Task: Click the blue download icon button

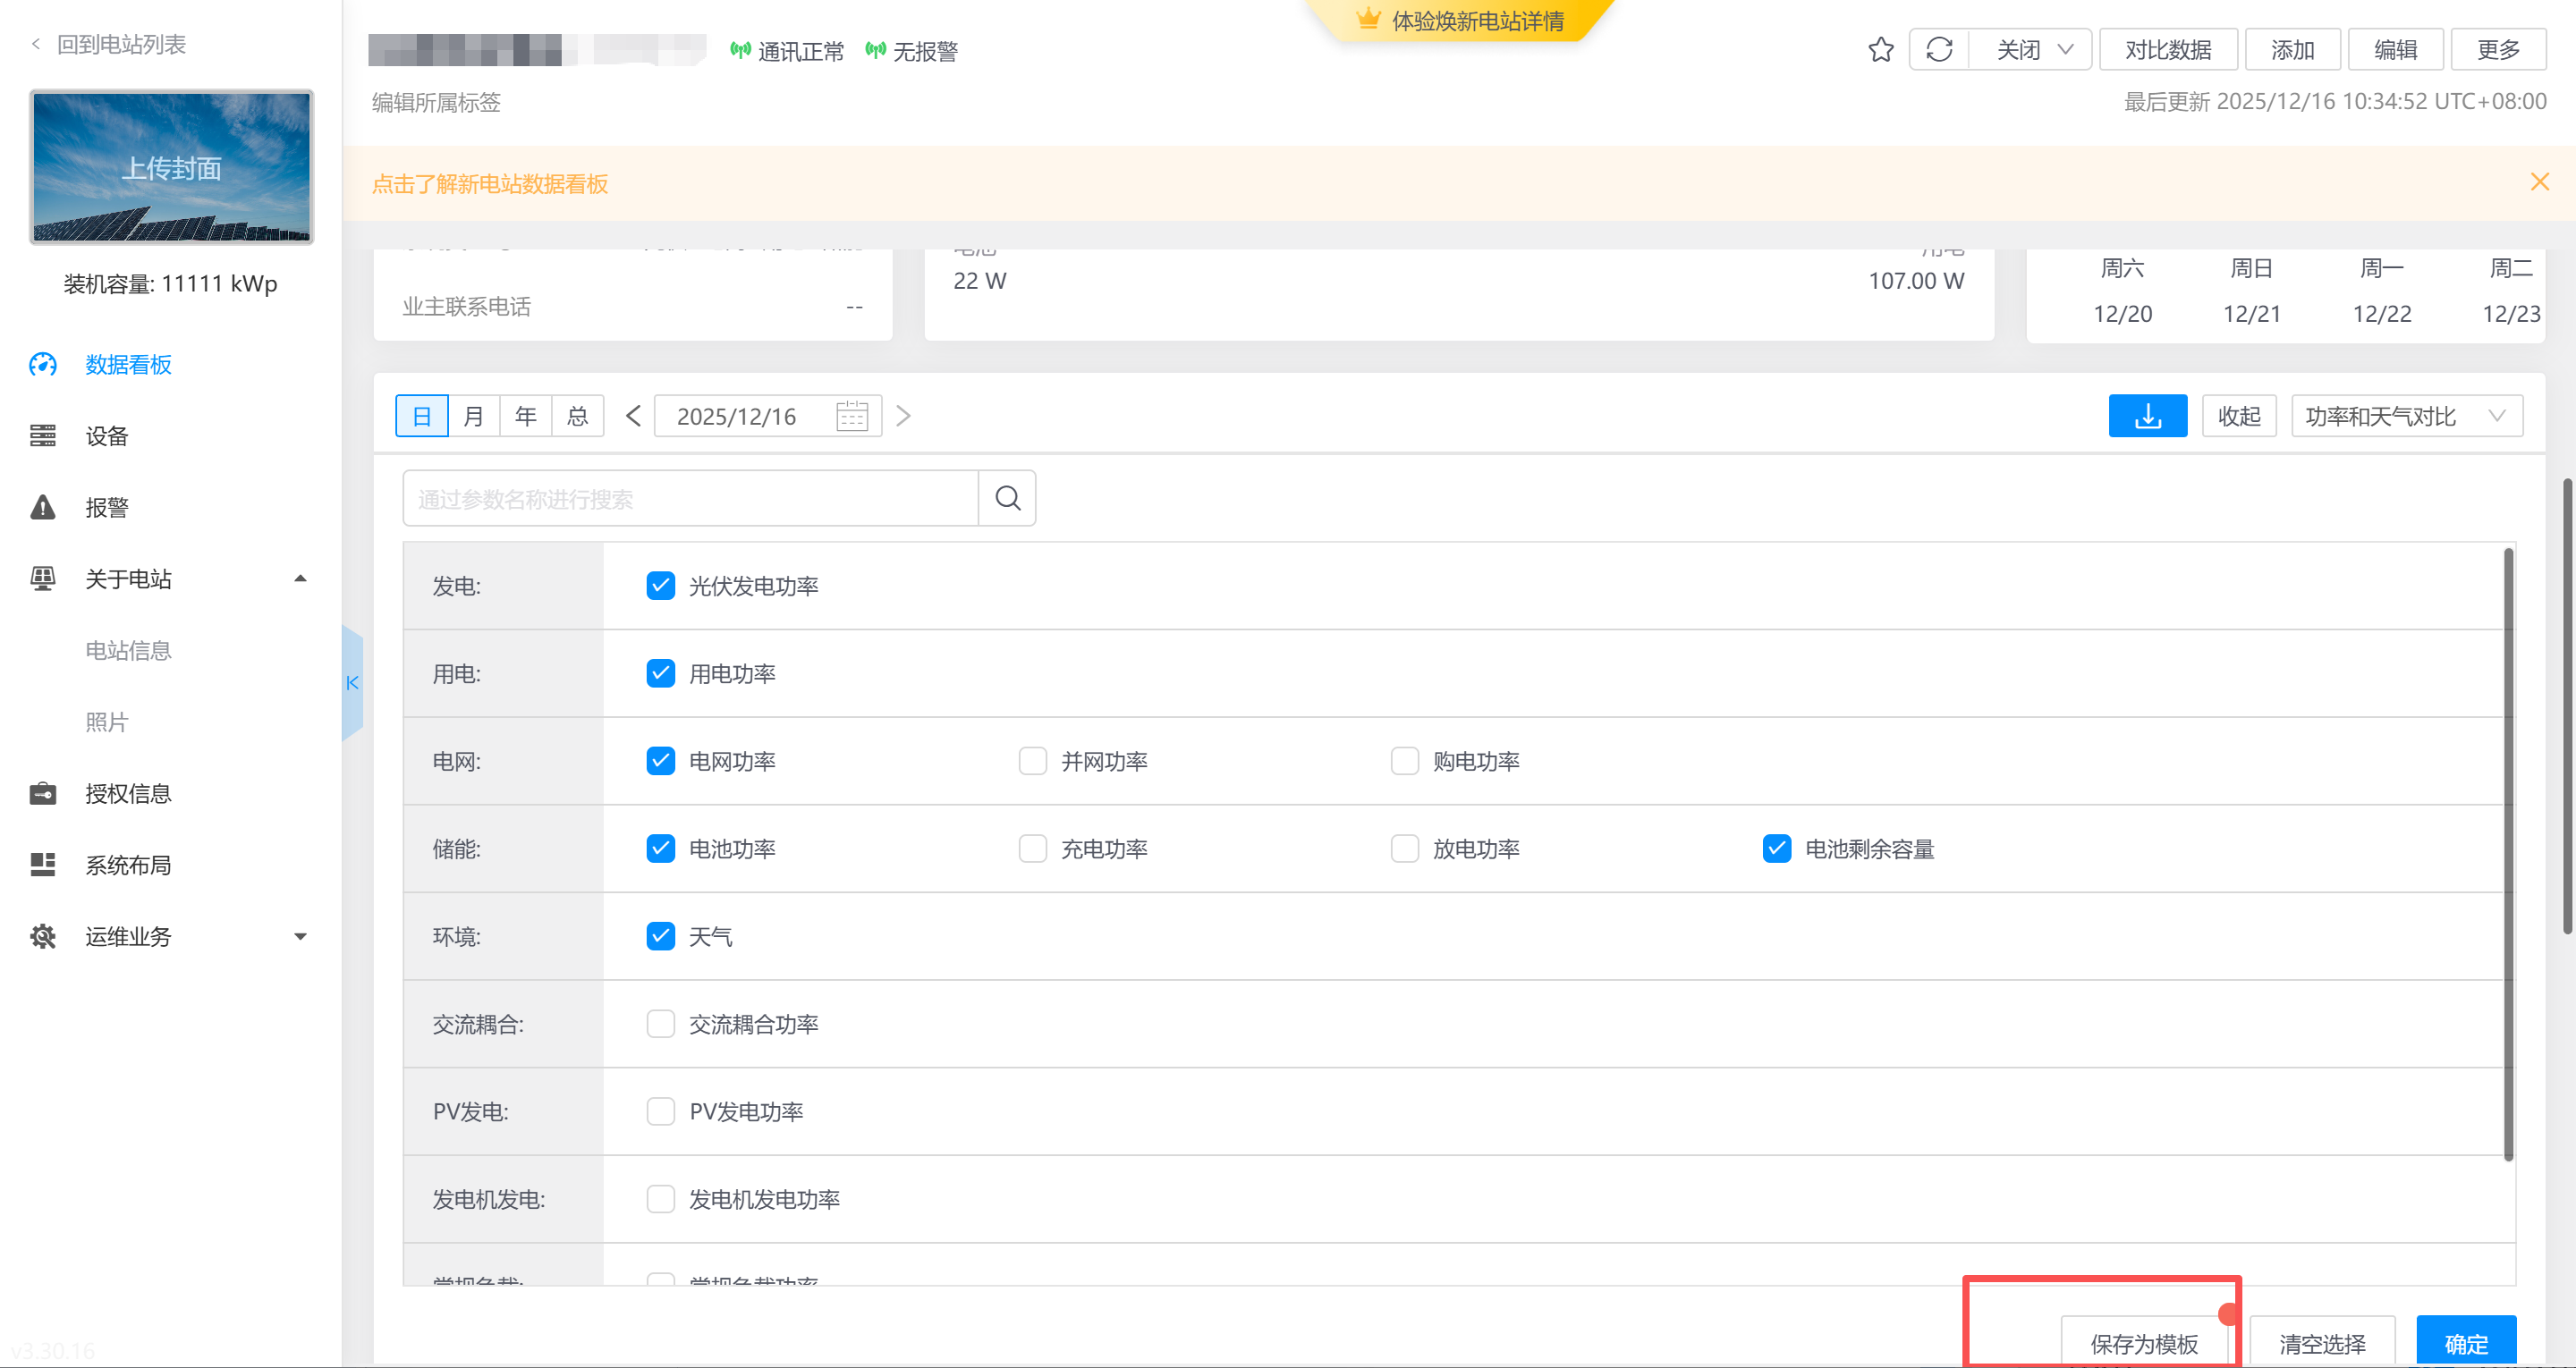Action: click(2147, 416)
